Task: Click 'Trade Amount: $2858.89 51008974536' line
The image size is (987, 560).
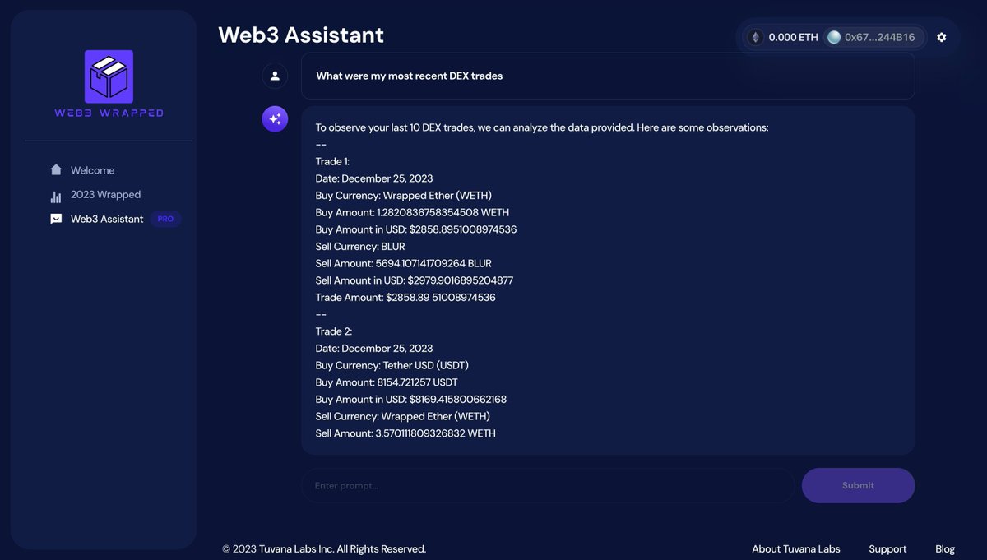Action: tap(405, 298)
